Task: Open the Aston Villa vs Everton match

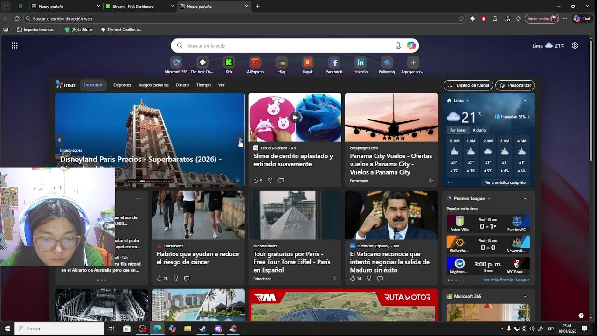Action: [488, 224]
